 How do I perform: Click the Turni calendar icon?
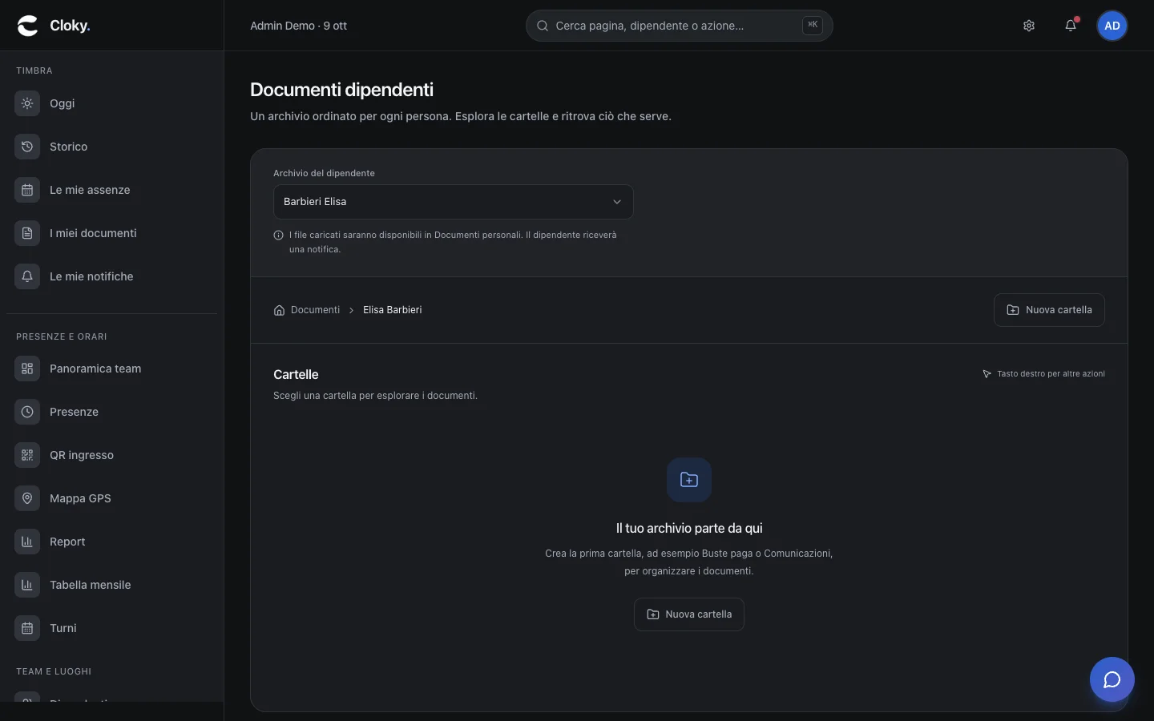tap(27, 628)
